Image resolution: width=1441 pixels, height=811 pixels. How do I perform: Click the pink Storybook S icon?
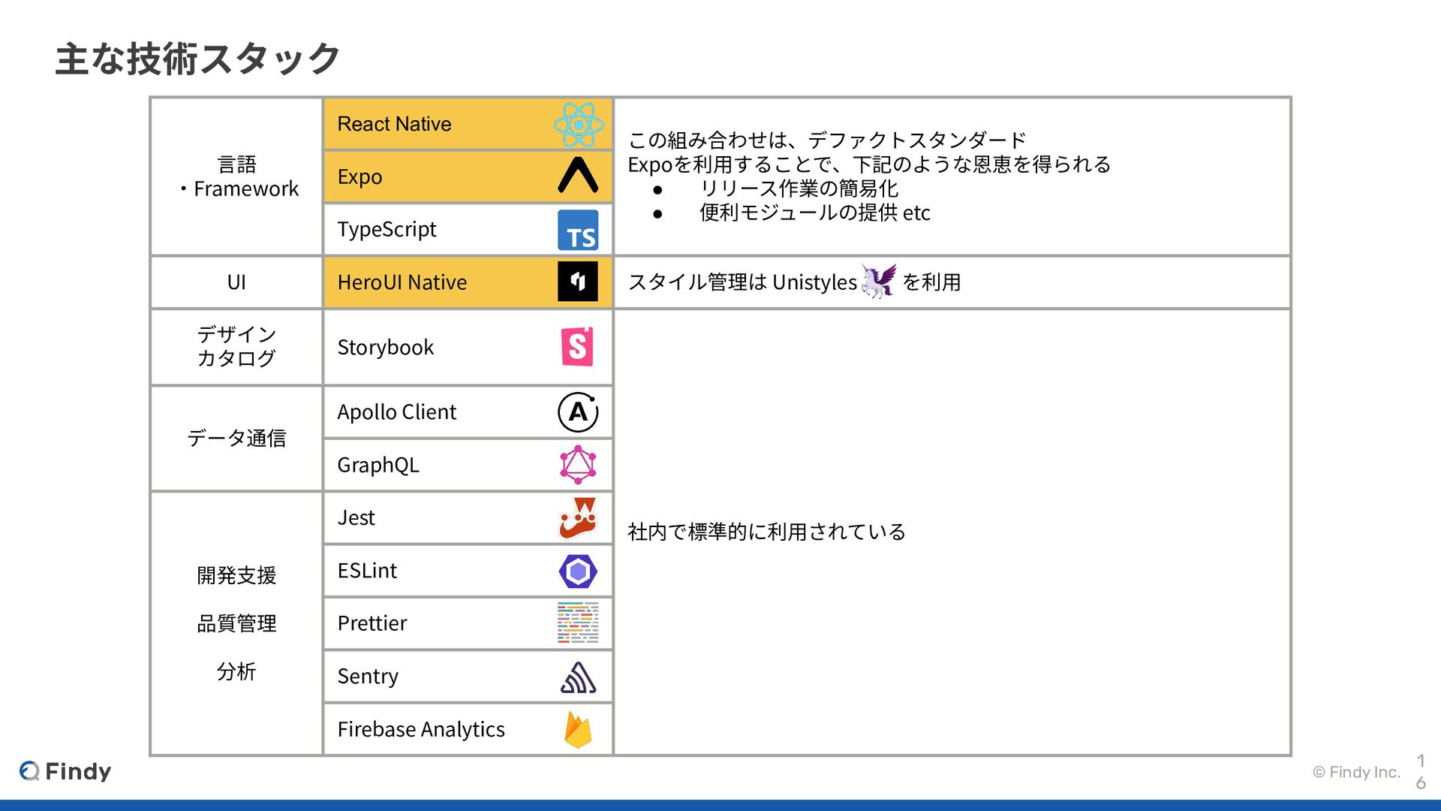click(x=577, y=347)
